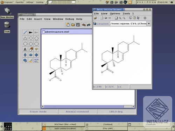Click the view source icon in Batik
175x131 pixels.
[134, 18]
